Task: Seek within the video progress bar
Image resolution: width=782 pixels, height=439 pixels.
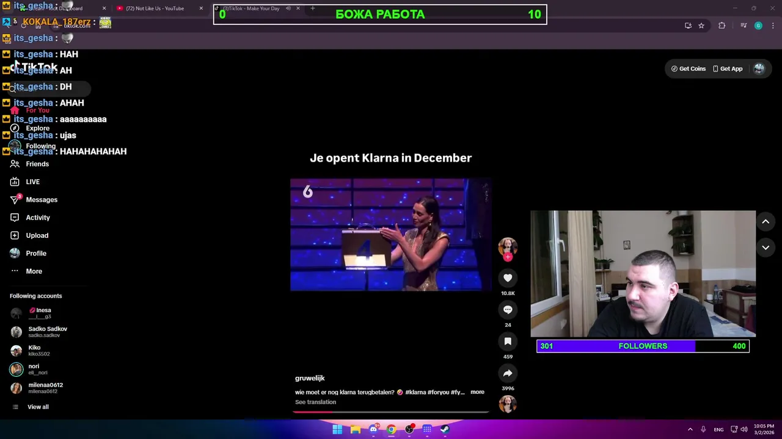Action: tap(391, 412)
